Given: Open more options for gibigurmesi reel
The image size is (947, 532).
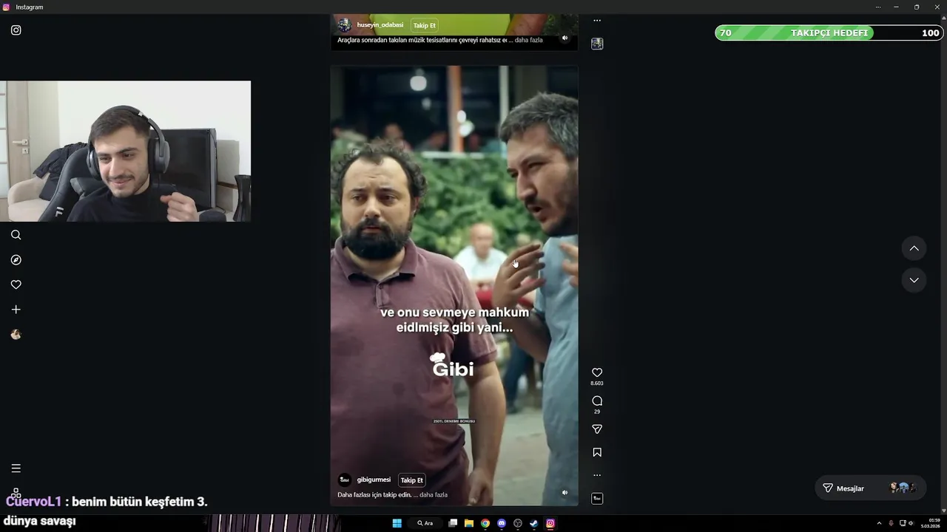Looking at the screenshot, I should coord(597,475).
